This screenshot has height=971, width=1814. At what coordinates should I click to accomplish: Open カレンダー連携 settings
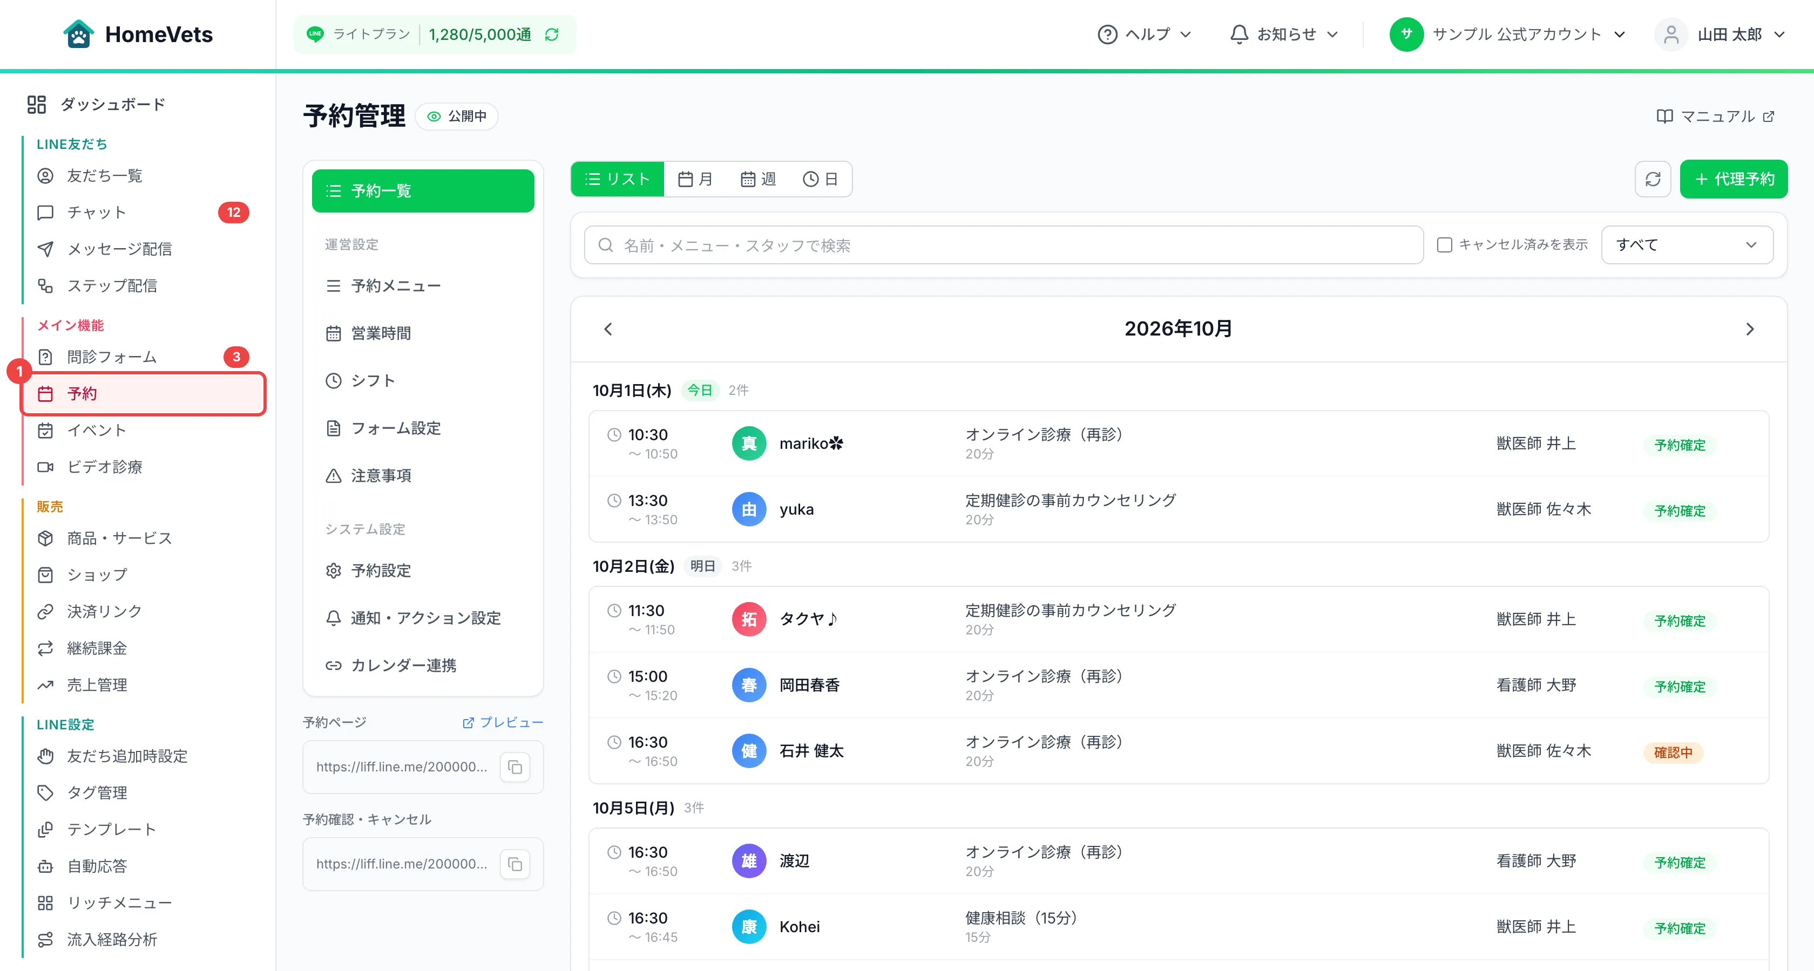click(423, 666)
